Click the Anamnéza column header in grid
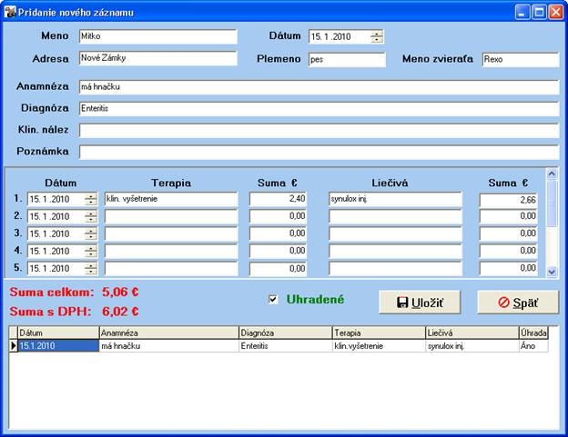The image size is (568, 437). pos(169,333)
